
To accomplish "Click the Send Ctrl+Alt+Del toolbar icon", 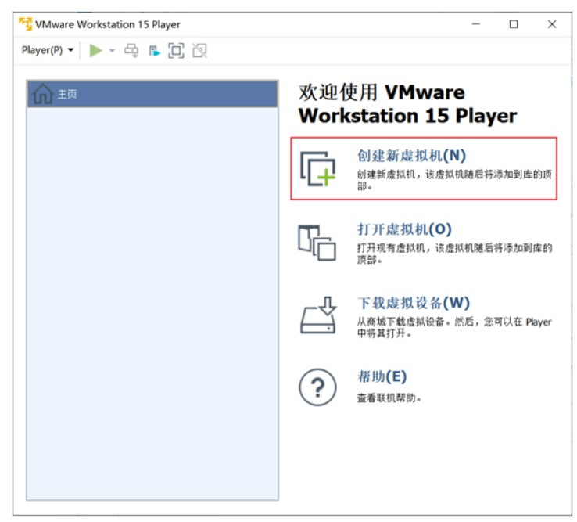I will pyautogui.click(x=131, y=51).
